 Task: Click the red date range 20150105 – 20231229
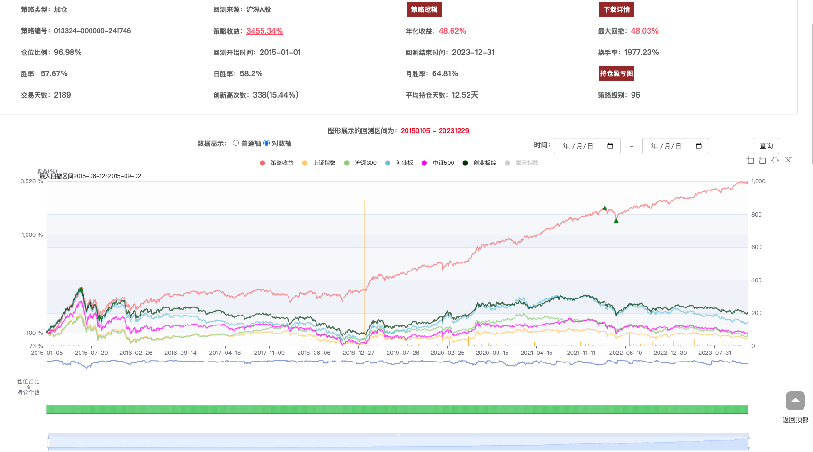[435, 131]
